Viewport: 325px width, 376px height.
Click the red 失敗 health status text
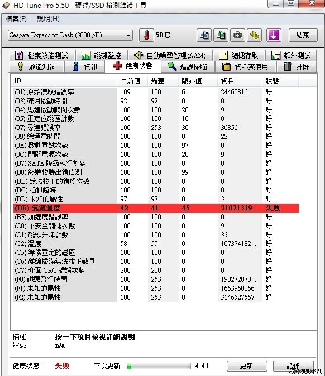[x=62, y=366]
